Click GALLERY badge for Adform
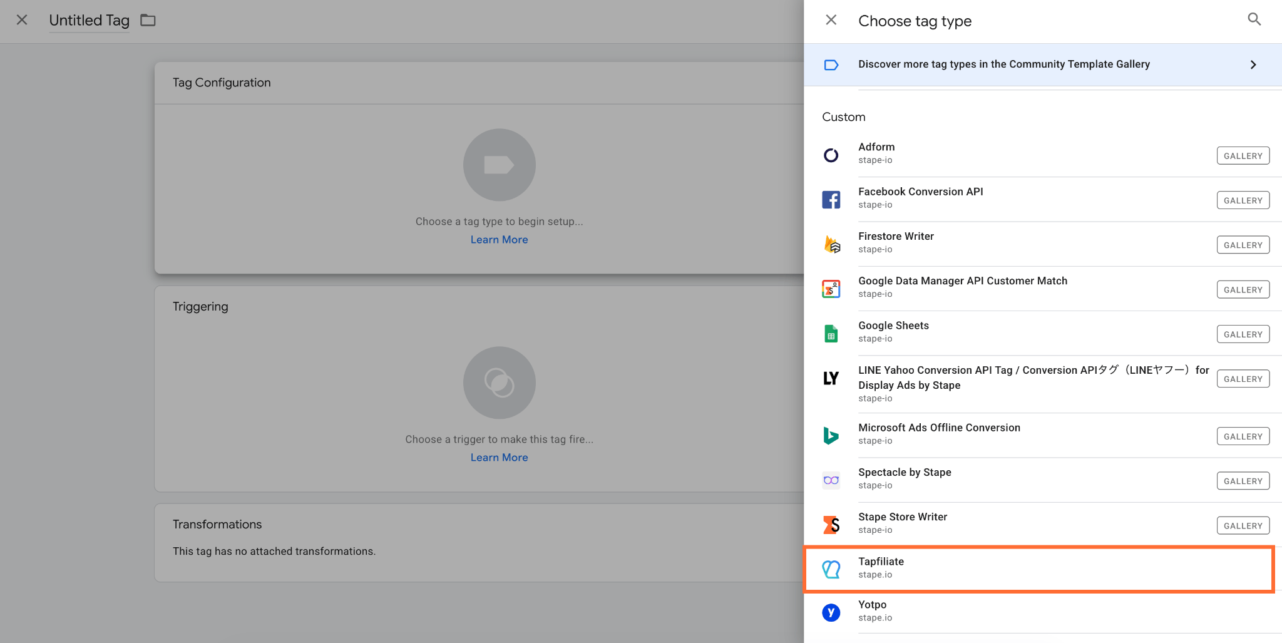1282x643 pixels. [x=1243, y=156]
